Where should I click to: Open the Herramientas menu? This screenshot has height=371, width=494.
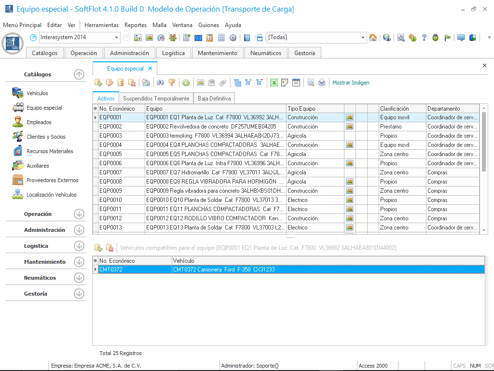(101, 25)
